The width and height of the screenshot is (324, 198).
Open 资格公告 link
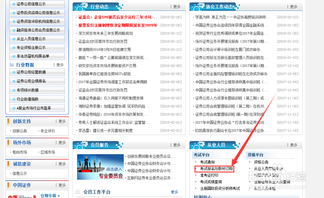(x=261, y=162)
